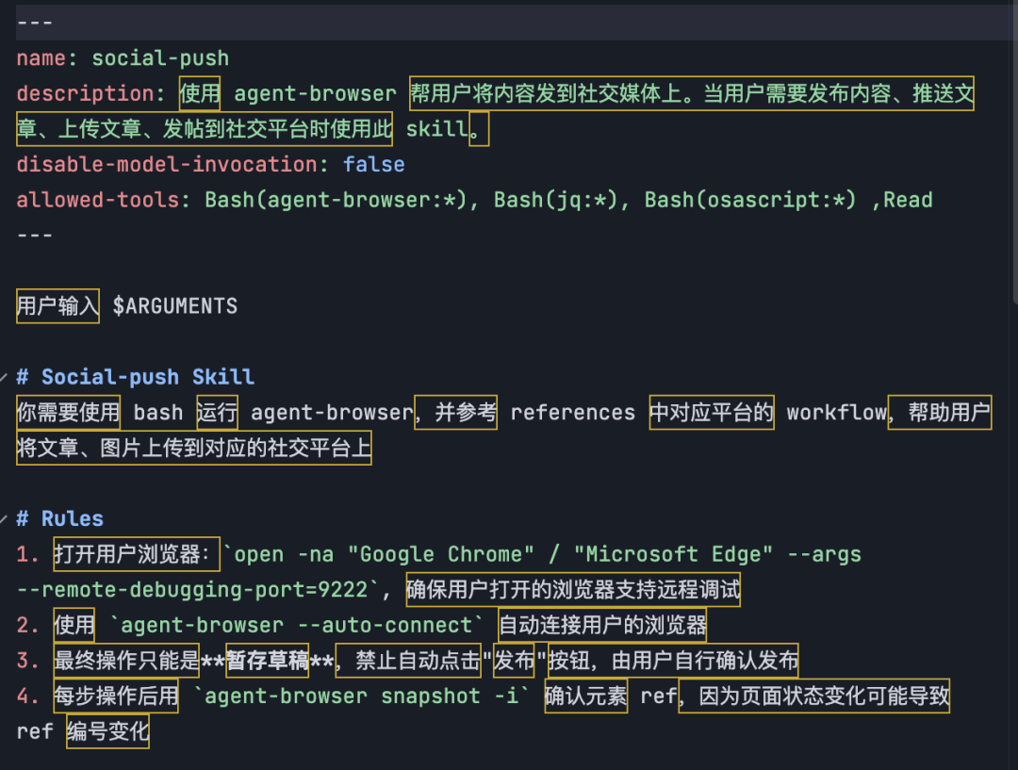Click the "Rules" heading text
The width and height of the screenshot is (1018, 770).
73,518
